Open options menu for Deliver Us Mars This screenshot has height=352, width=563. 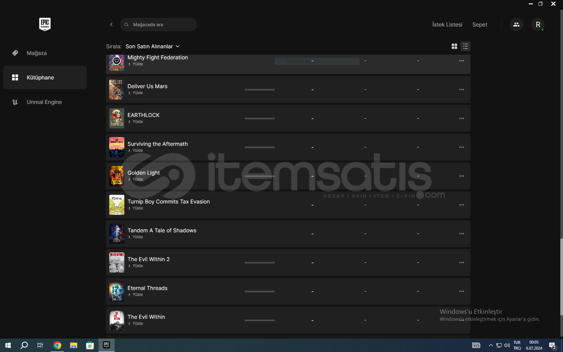pos(461,90)
